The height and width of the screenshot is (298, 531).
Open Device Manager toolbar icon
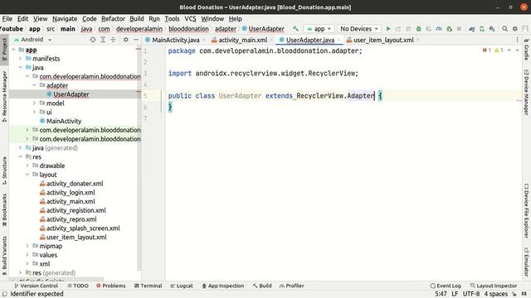(482, 29)
